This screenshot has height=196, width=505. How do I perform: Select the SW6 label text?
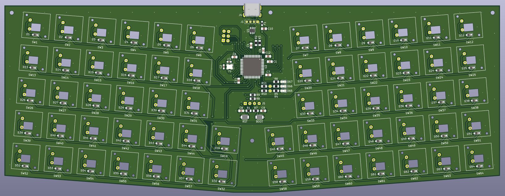199,55
